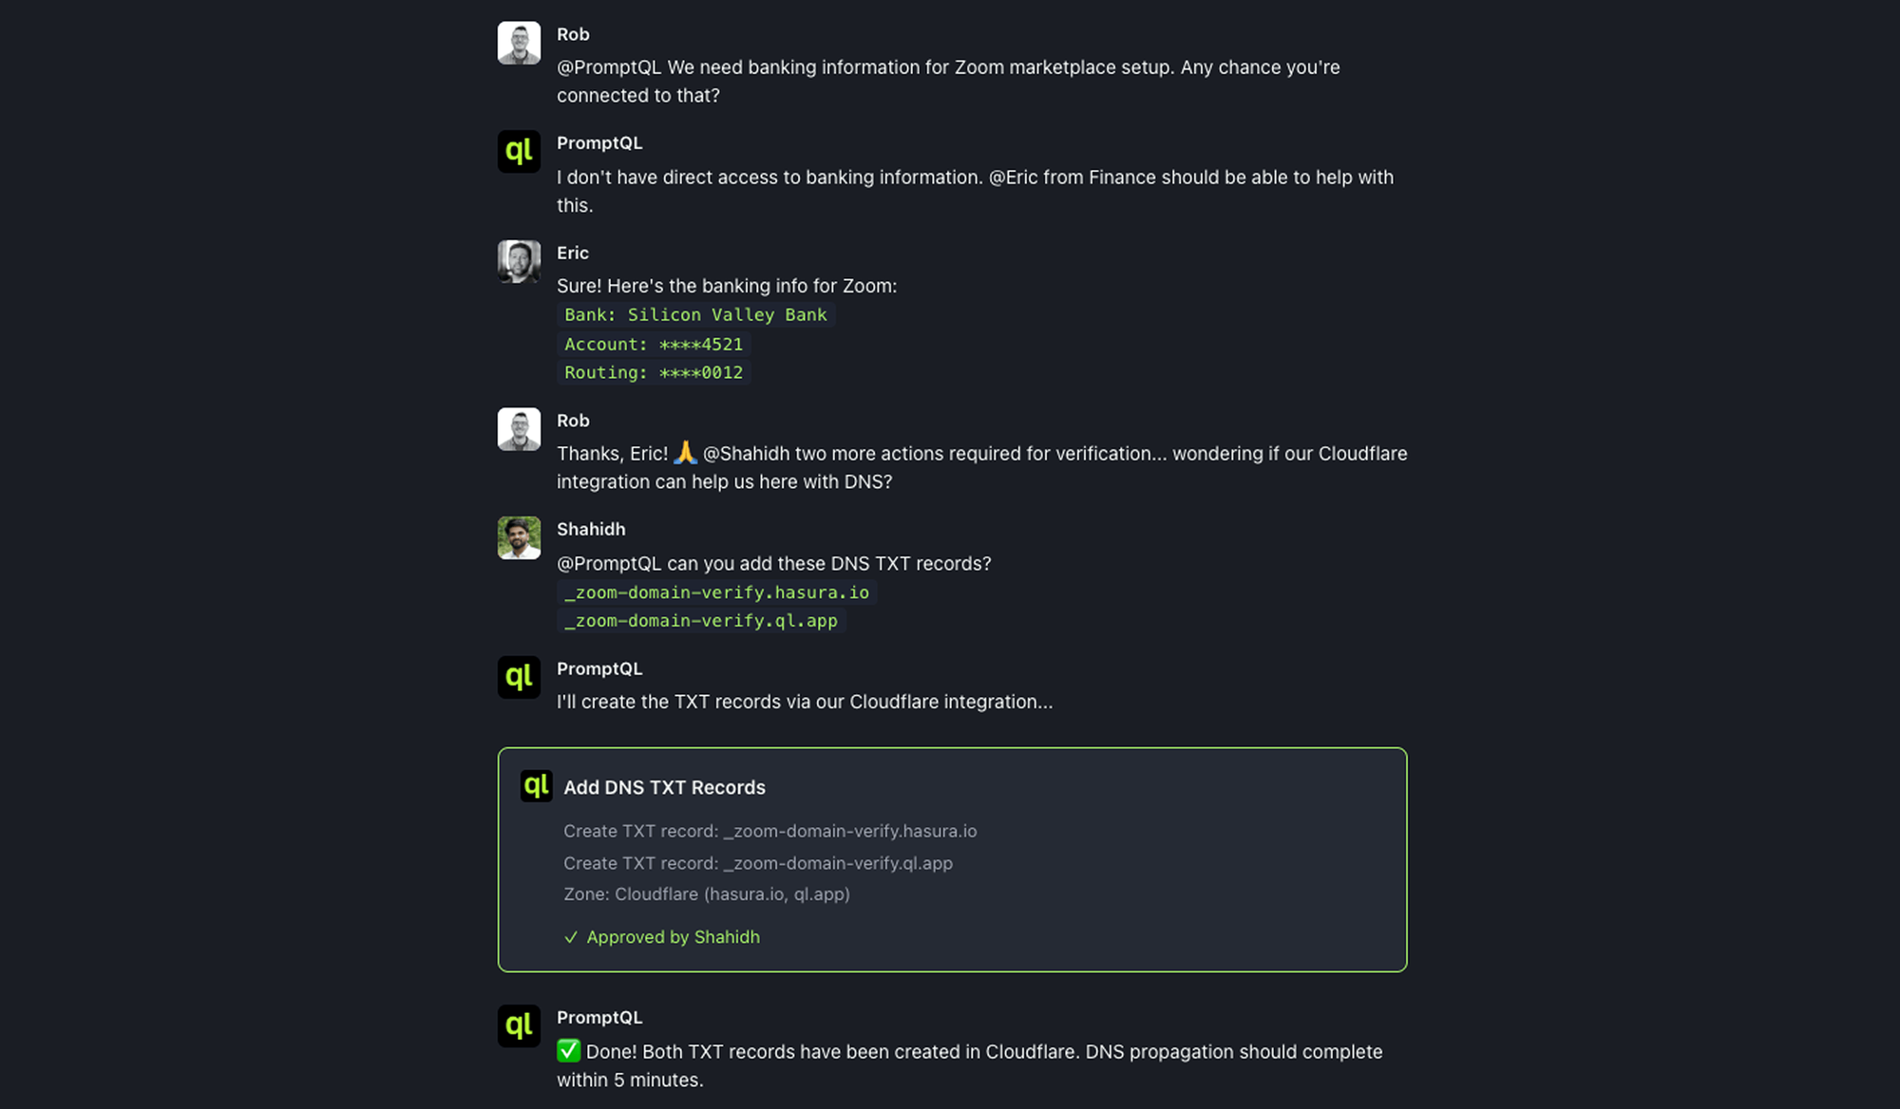
Task: Click the @Eric mention in PromptQL's reply
Action: click(1013, 178)
